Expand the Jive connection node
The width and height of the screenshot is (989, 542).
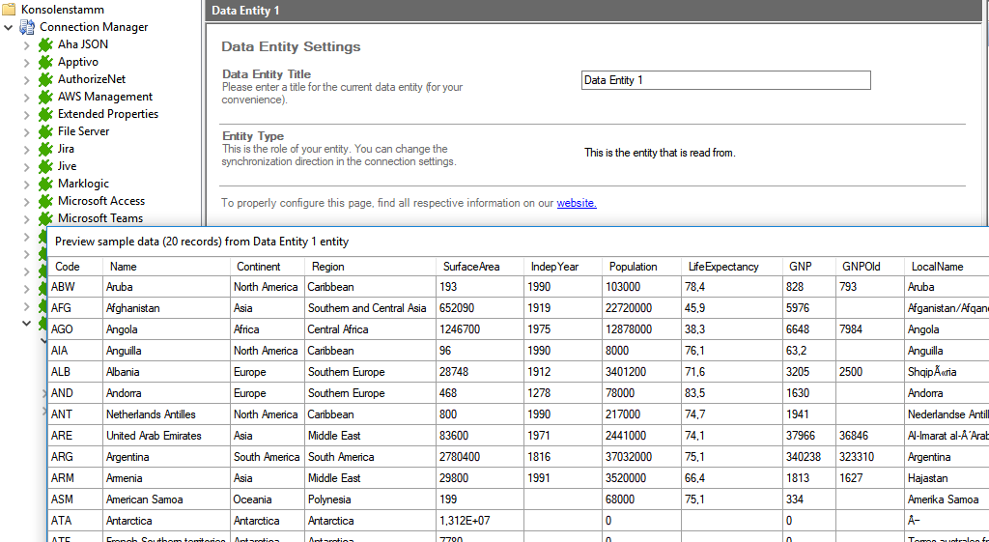pos(26,166)
